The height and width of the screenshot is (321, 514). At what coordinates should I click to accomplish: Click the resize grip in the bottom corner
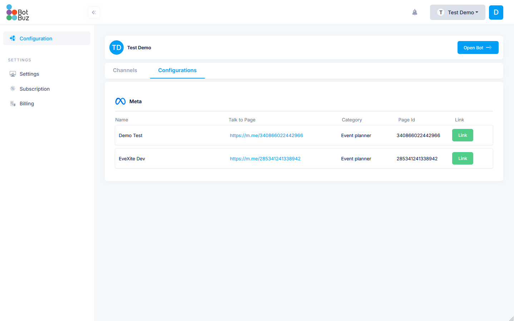tap(511, 319)
